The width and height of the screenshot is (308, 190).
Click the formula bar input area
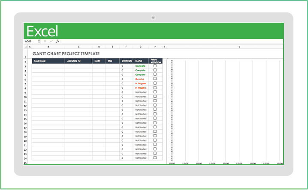172,42
